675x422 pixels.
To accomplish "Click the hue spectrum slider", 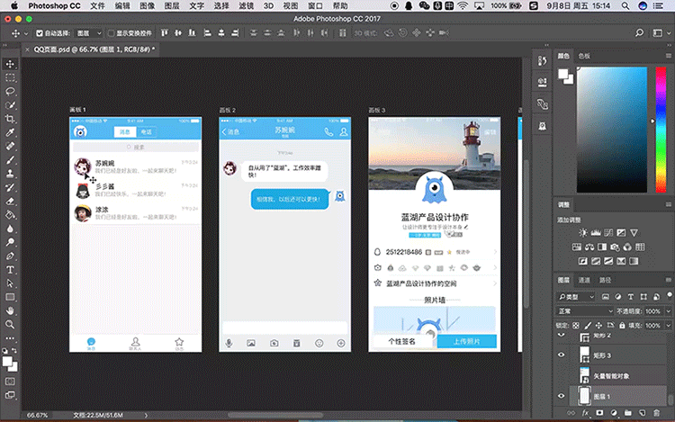I will coord(661,130).
